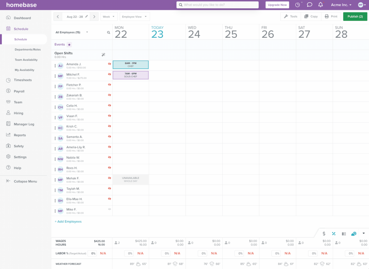
Task: Toggle visibility eye icon for Mike F.
Action: pos(110,209)
